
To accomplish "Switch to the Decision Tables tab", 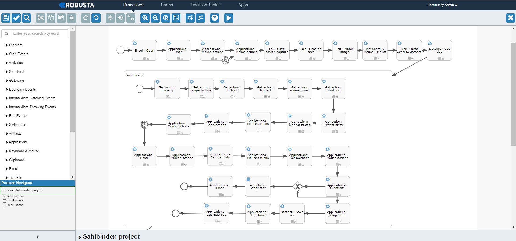I will (205, 5).
